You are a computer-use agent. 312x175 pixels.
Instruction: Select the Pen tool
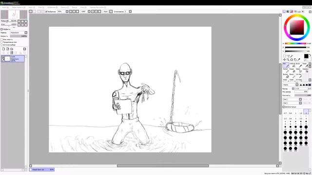286,65
